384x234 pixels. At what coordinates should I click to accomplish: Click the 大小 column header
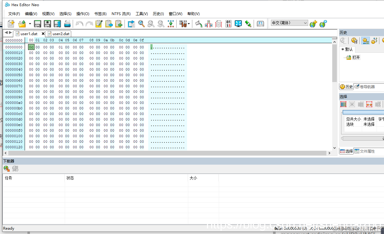point(203,178)
